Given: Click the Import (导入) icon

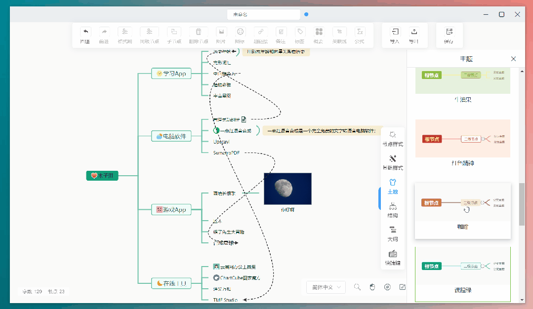Looking at the screenshot, I should coord(394,32).
